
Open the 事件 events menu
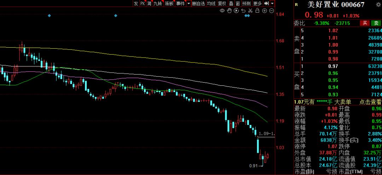(x=180, y=4)
